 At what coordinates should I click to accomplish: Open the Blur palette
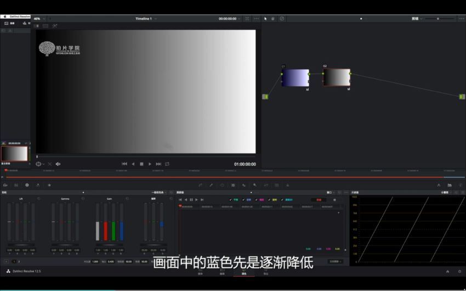click(244, 185)
